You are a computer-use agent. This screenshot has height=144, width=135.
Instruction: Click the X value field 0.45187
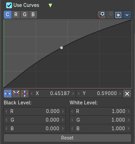click(x=52, y=94)
